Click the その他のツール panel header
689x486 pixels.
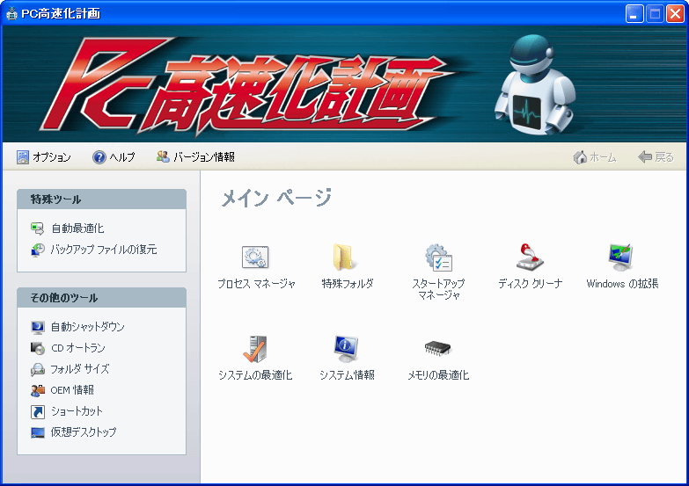click(x=101, y=298)
